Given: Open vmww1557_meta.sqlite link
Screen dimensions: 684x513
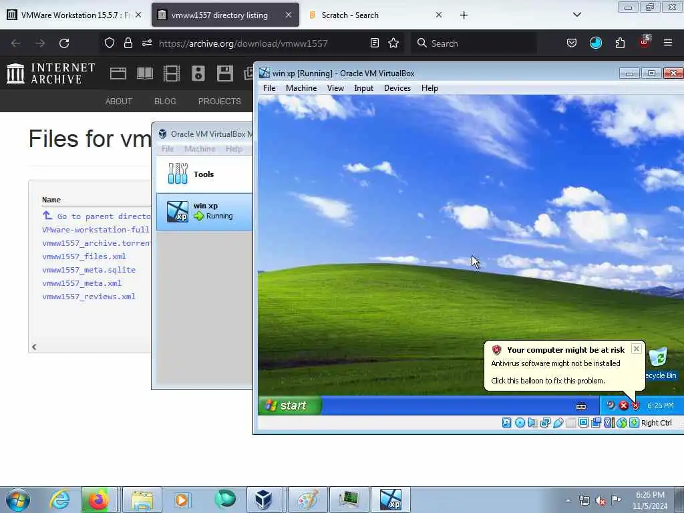Looking at the screenshot, I should pyautogui.click(x=89, y=270).
